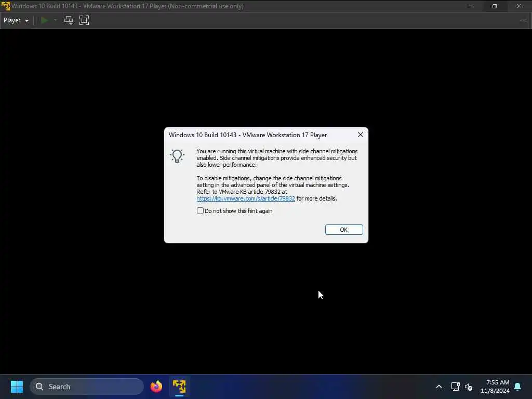Open notifications bell icon
The height and width of the screenshot is (399, 532).
tap(518, 387)
